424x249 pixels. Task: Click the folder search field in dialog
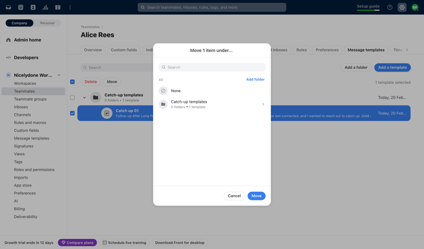[x=212, y=67]
